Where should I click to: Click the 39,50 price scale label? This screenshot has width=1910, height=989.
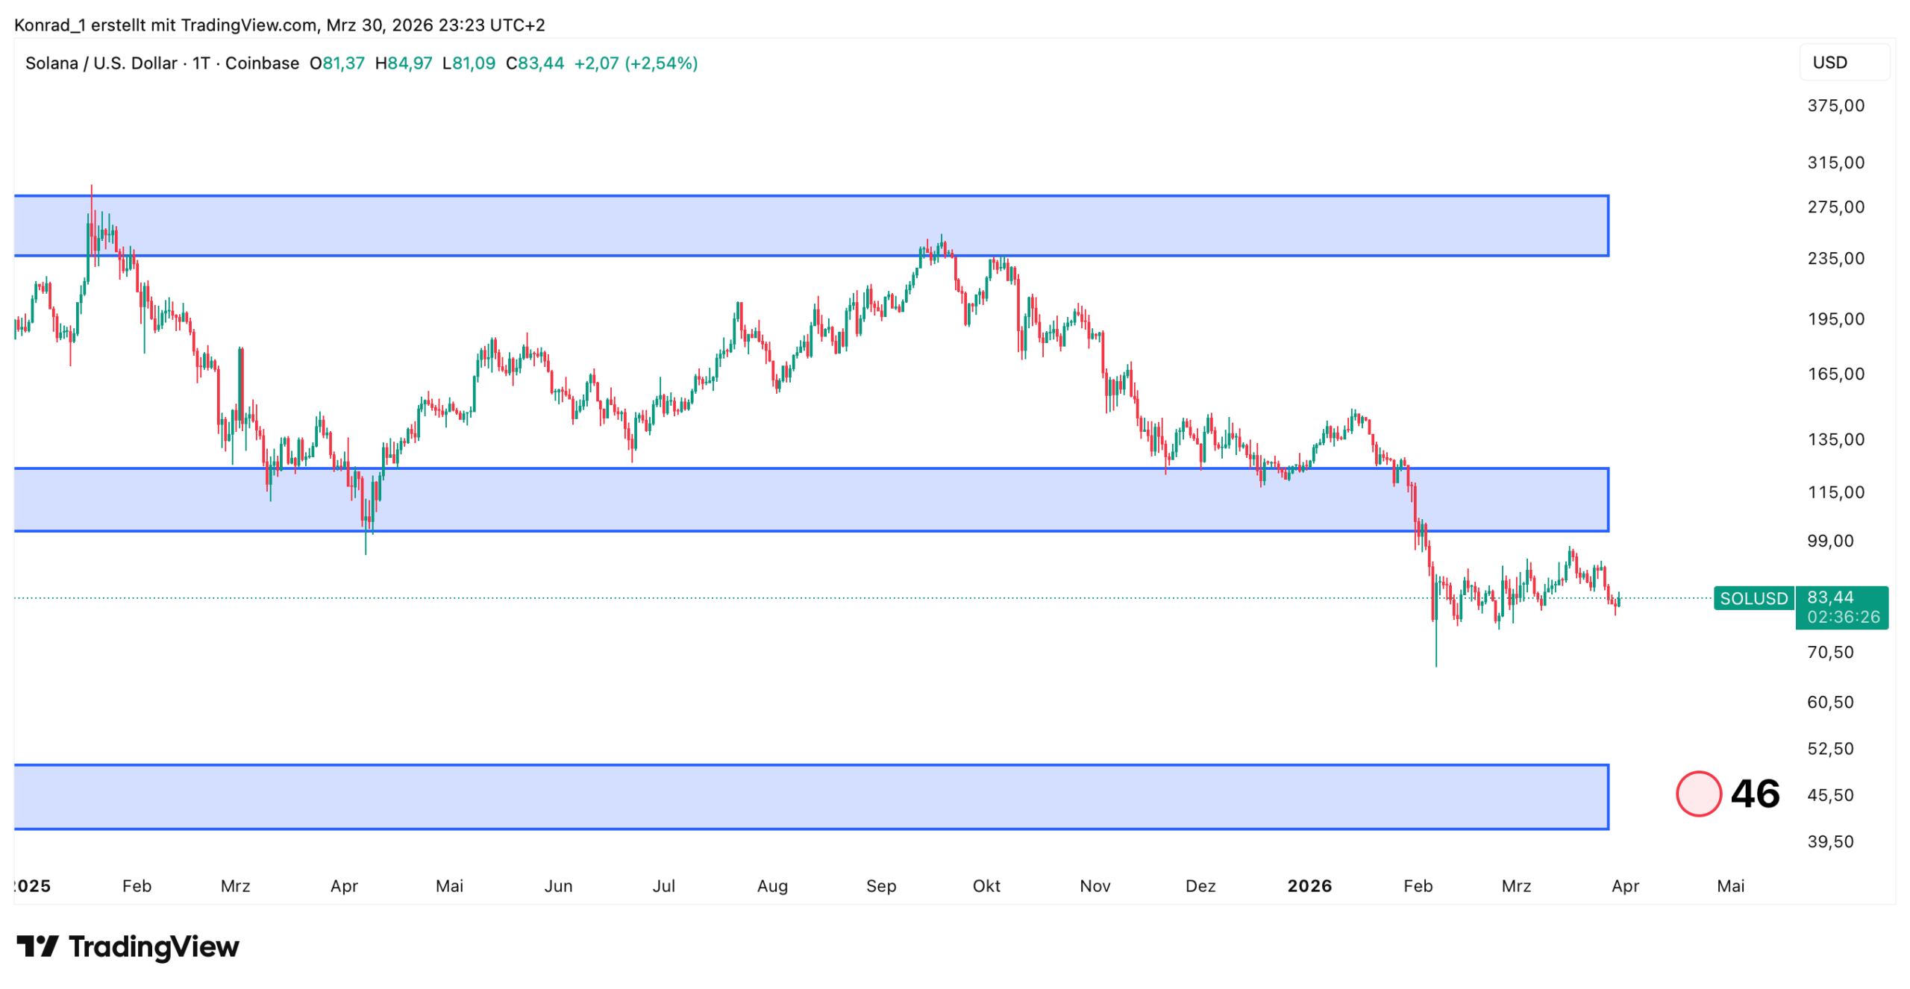1829,841
